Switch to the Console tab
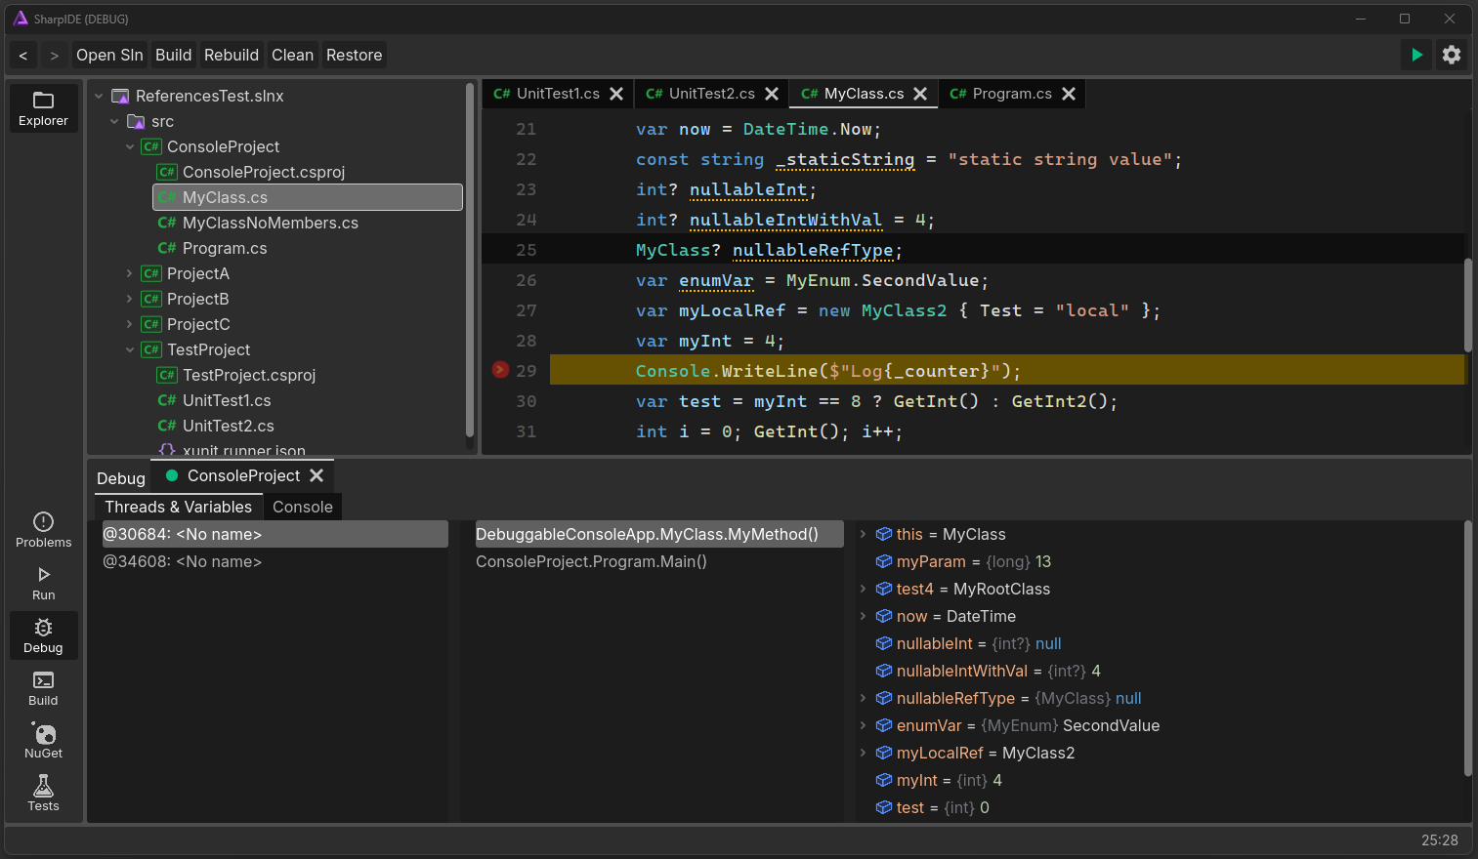 (x=303, y=507)
